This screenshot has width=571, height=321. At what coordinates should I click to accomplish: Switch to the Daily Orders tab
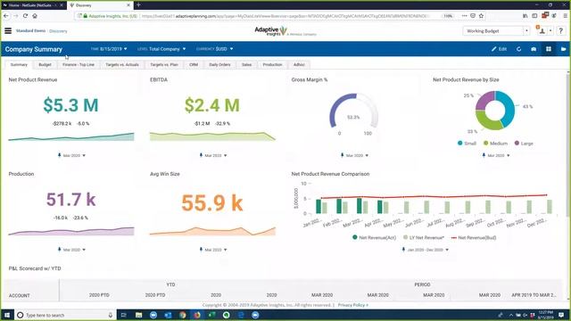tap(219, 64)
